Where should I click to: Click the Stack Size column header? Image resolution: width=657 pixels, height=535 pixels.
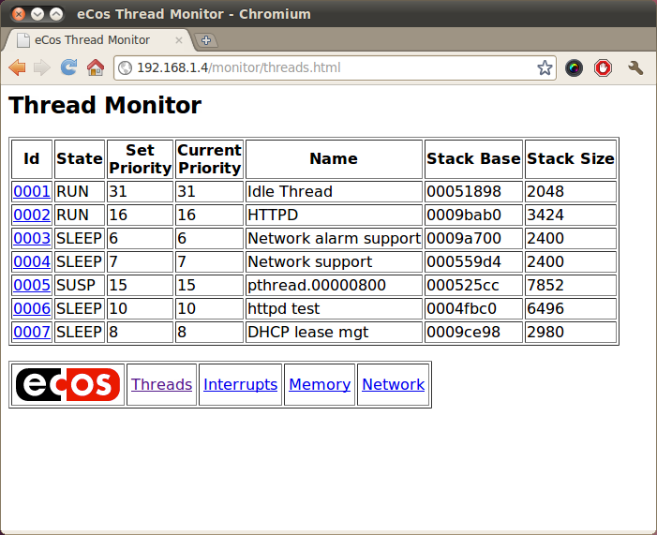point(571,159)
